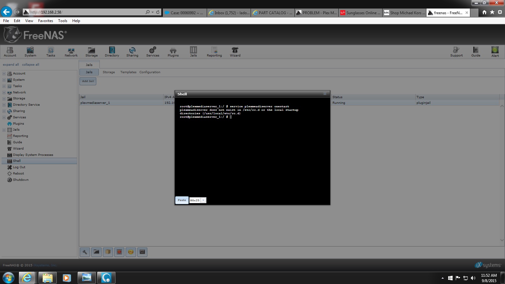505x284 pixels.
Task: Click the browser refresh icon
Action: (x=158, y=12)
